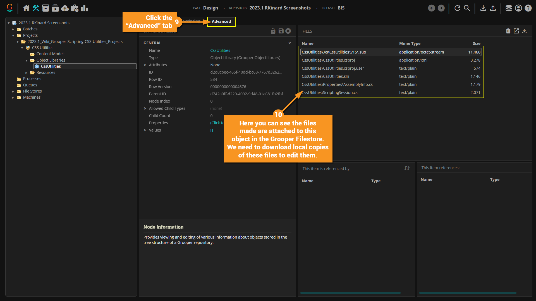Open the user account icon
Image resolution: width=536 pixels, height=301 pixels.
point(518,8)
